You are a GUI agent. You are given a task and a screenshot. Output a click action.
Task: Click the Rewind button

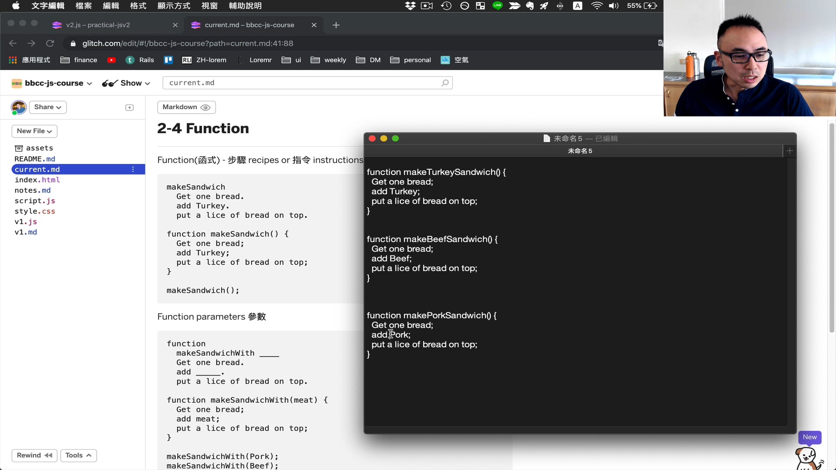pos(34,455)
